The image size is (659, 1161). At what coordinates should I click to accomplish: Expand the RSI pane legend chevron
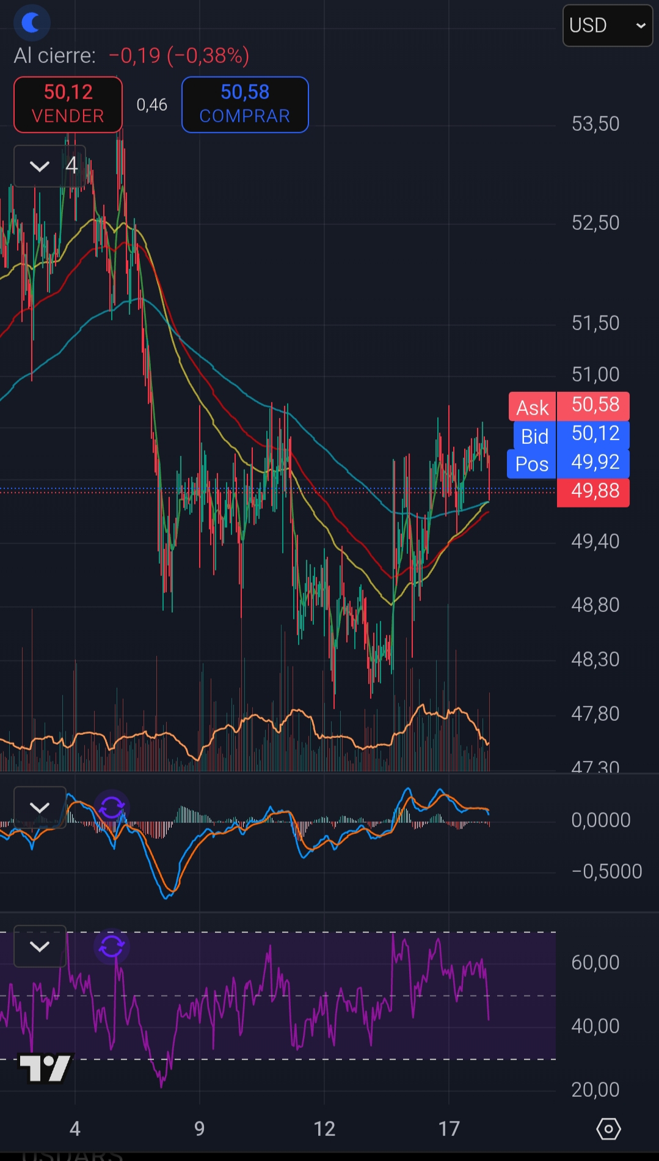tap(40, 946)
